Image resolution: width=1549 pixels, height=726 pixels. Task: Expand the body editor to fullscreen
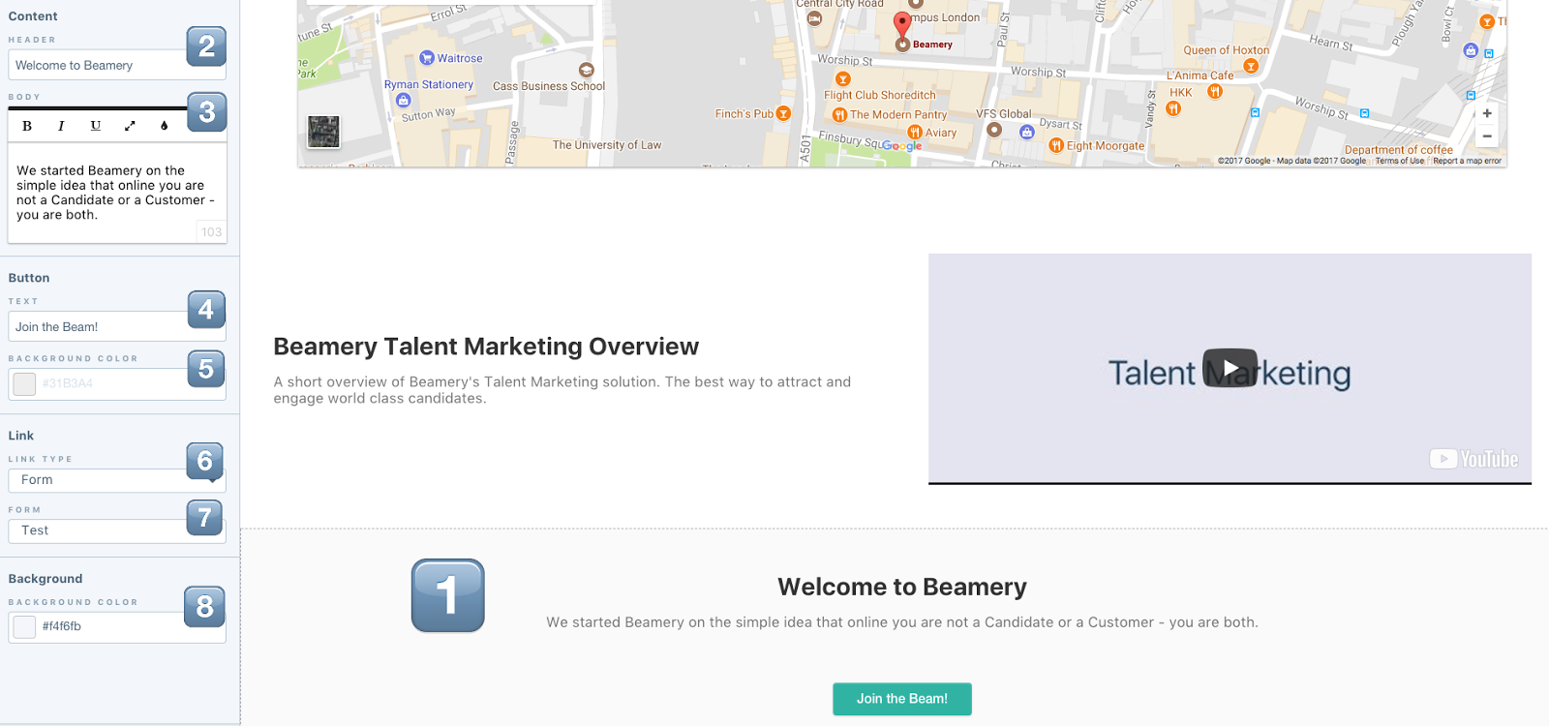pos(130,126)
